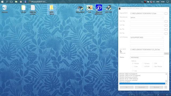This screenshot has height=96, width=171.
Task: Open the Advanced options button
Action: pyautogui.click(x=141, y=87)
